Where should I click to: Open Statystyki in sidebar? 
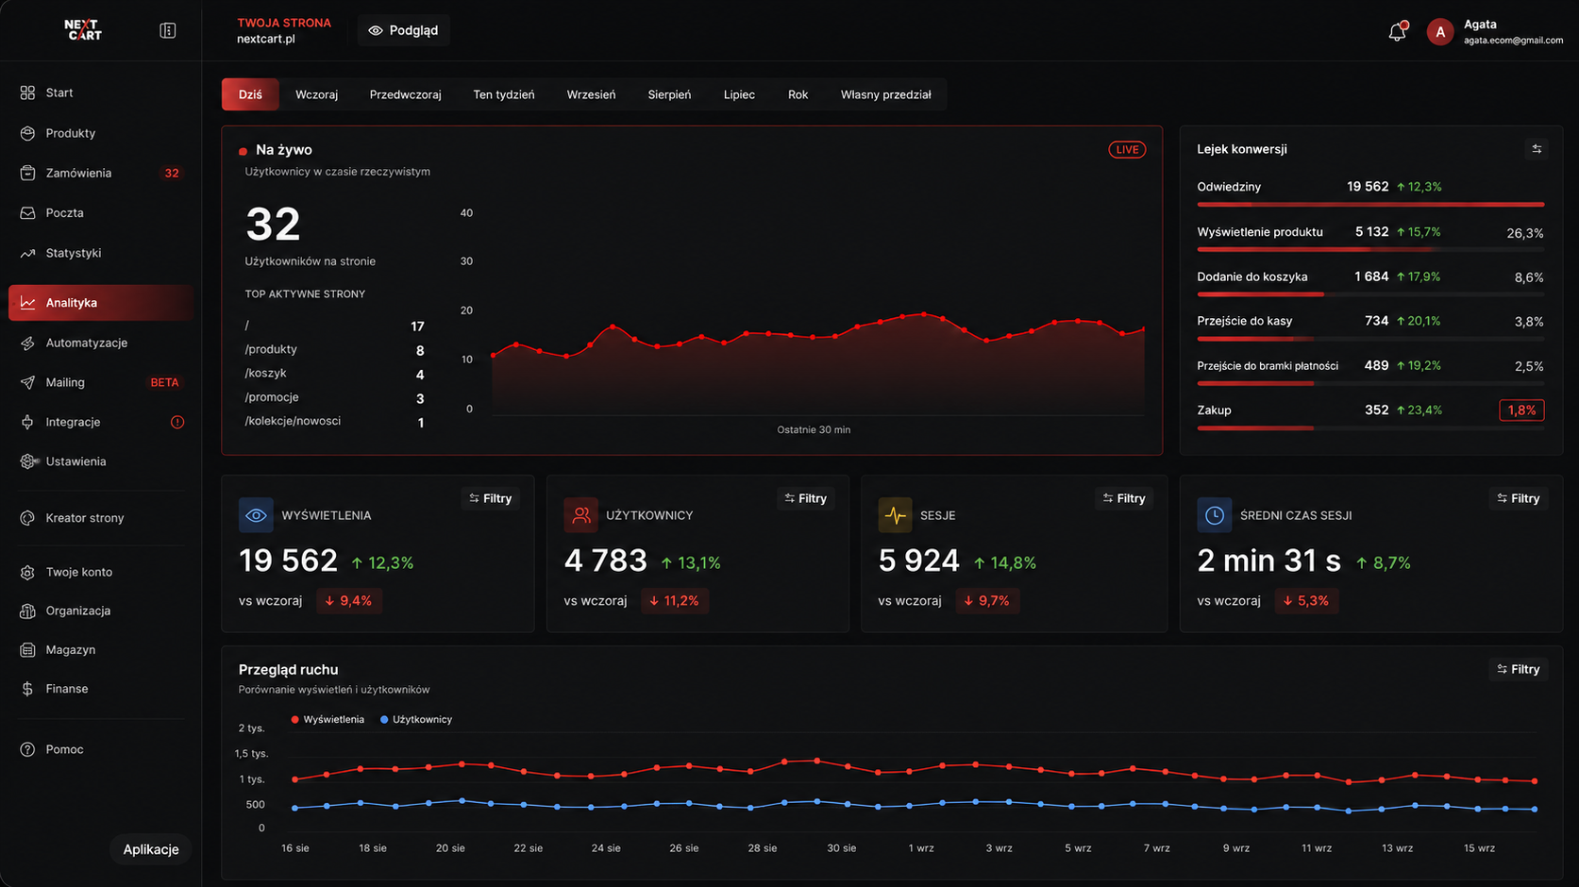pyautogui.click(x=101, y=253)
